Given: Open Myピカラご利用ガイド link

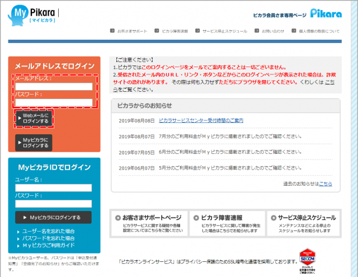Looking at the screenshot, I should (49, 245).
